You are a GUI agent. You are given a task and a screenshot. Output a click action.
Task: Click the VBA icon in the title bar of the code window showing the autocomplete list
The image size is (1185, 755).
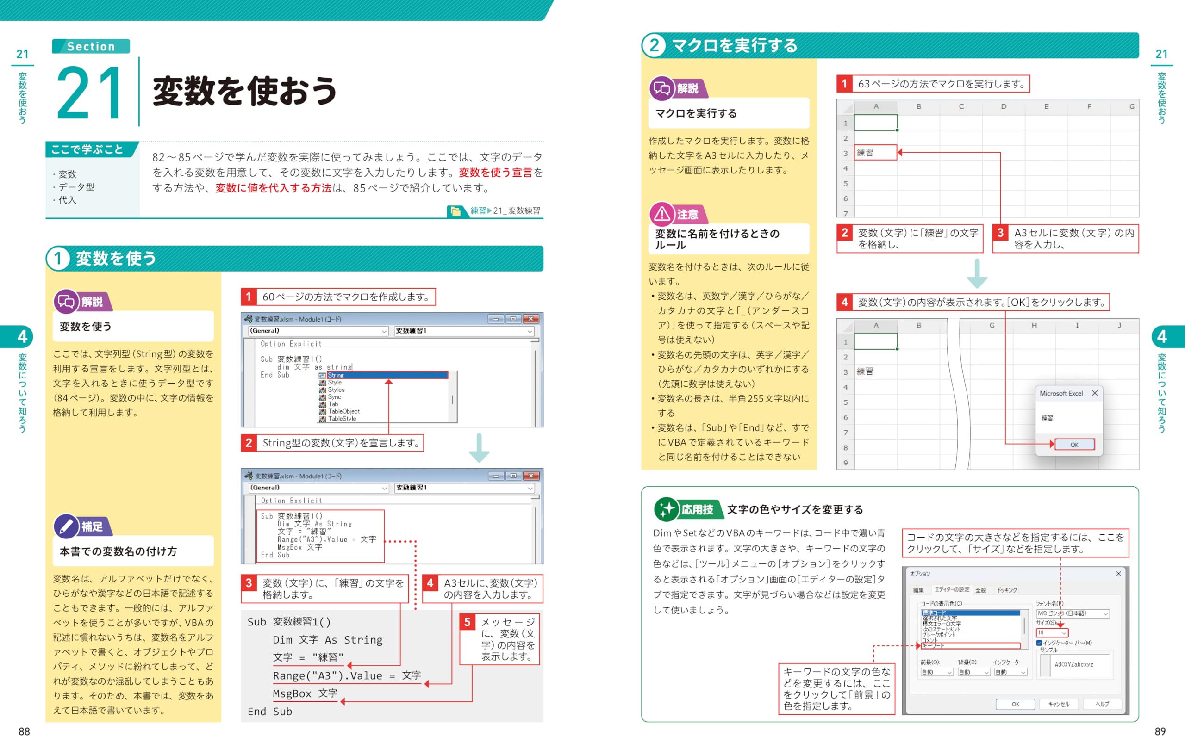pyautogui.click(x=249, y=319)
